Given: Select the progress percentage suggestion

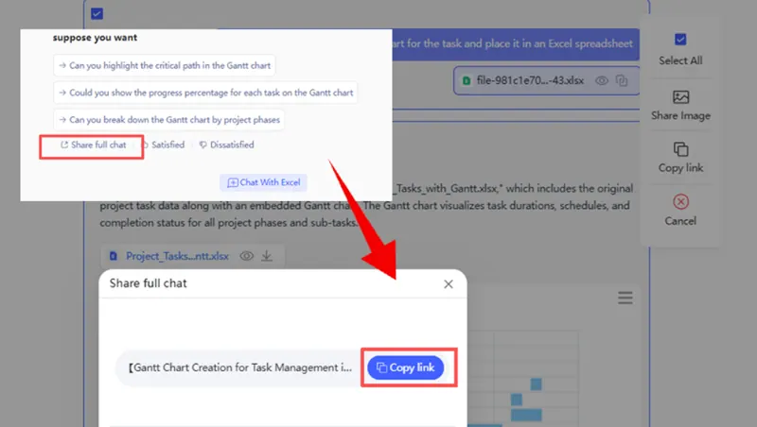Looking at the screenshot, I should click(x=205, y=93).
